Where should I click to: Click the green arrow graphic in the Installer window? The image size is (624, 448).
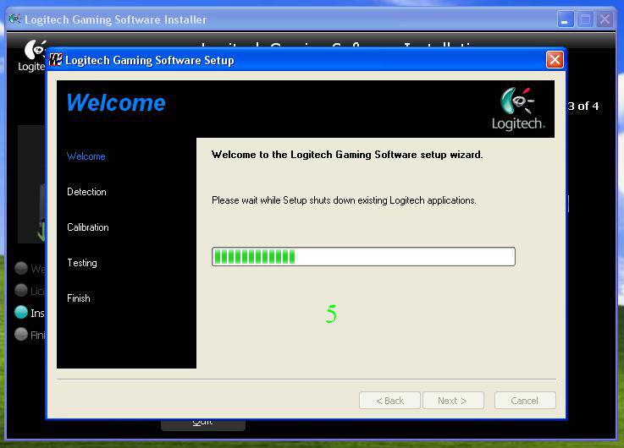pos(41,232)
